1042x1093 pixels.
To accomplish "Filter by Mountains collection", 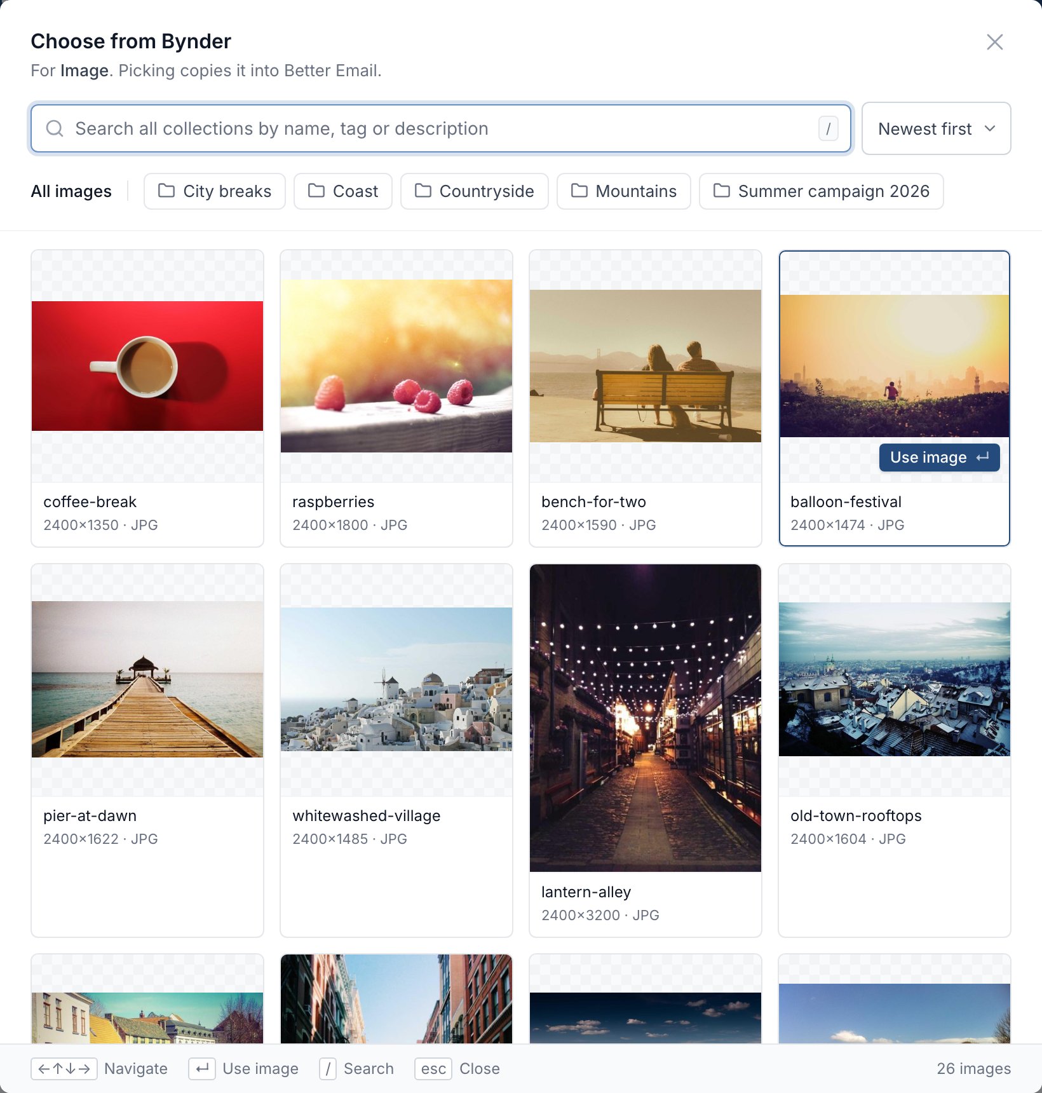I will pyautogui.click(x=624, y=191).
